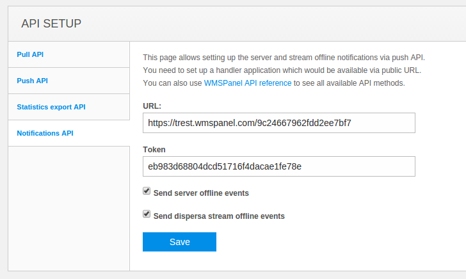
Task: Click the "You can also use" text
Action: 172,83
